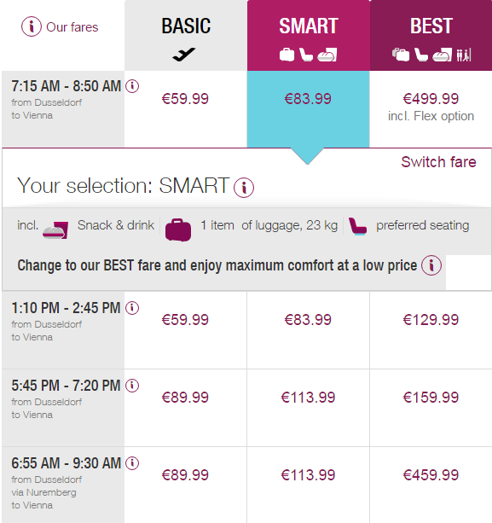Open info icon next to Your selection: SMART
The height and width of the screenshot is (523, 492).
pyautogui.click(x=244, y=188)
